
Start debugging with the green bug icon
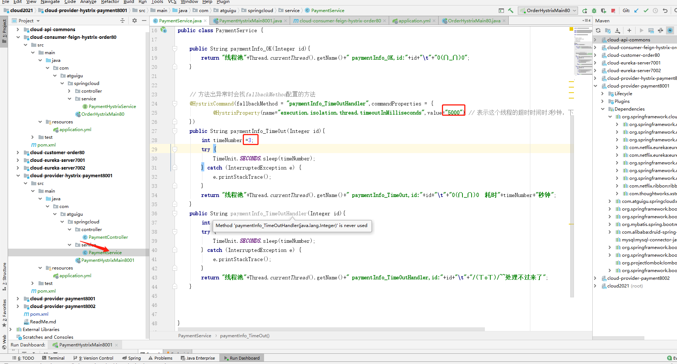594,11
